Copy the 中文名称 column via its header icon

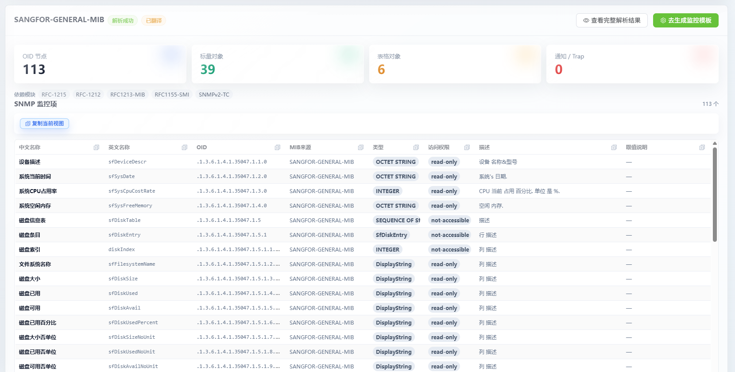tap(96, 147)
